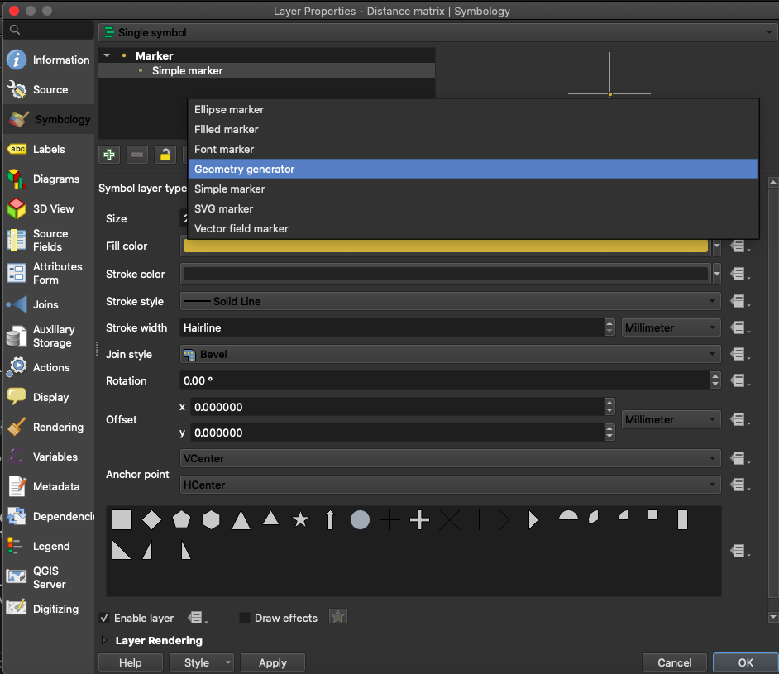Select the star marker shape
The width and height of the screenshot is (779, 674).
[300, 520]
